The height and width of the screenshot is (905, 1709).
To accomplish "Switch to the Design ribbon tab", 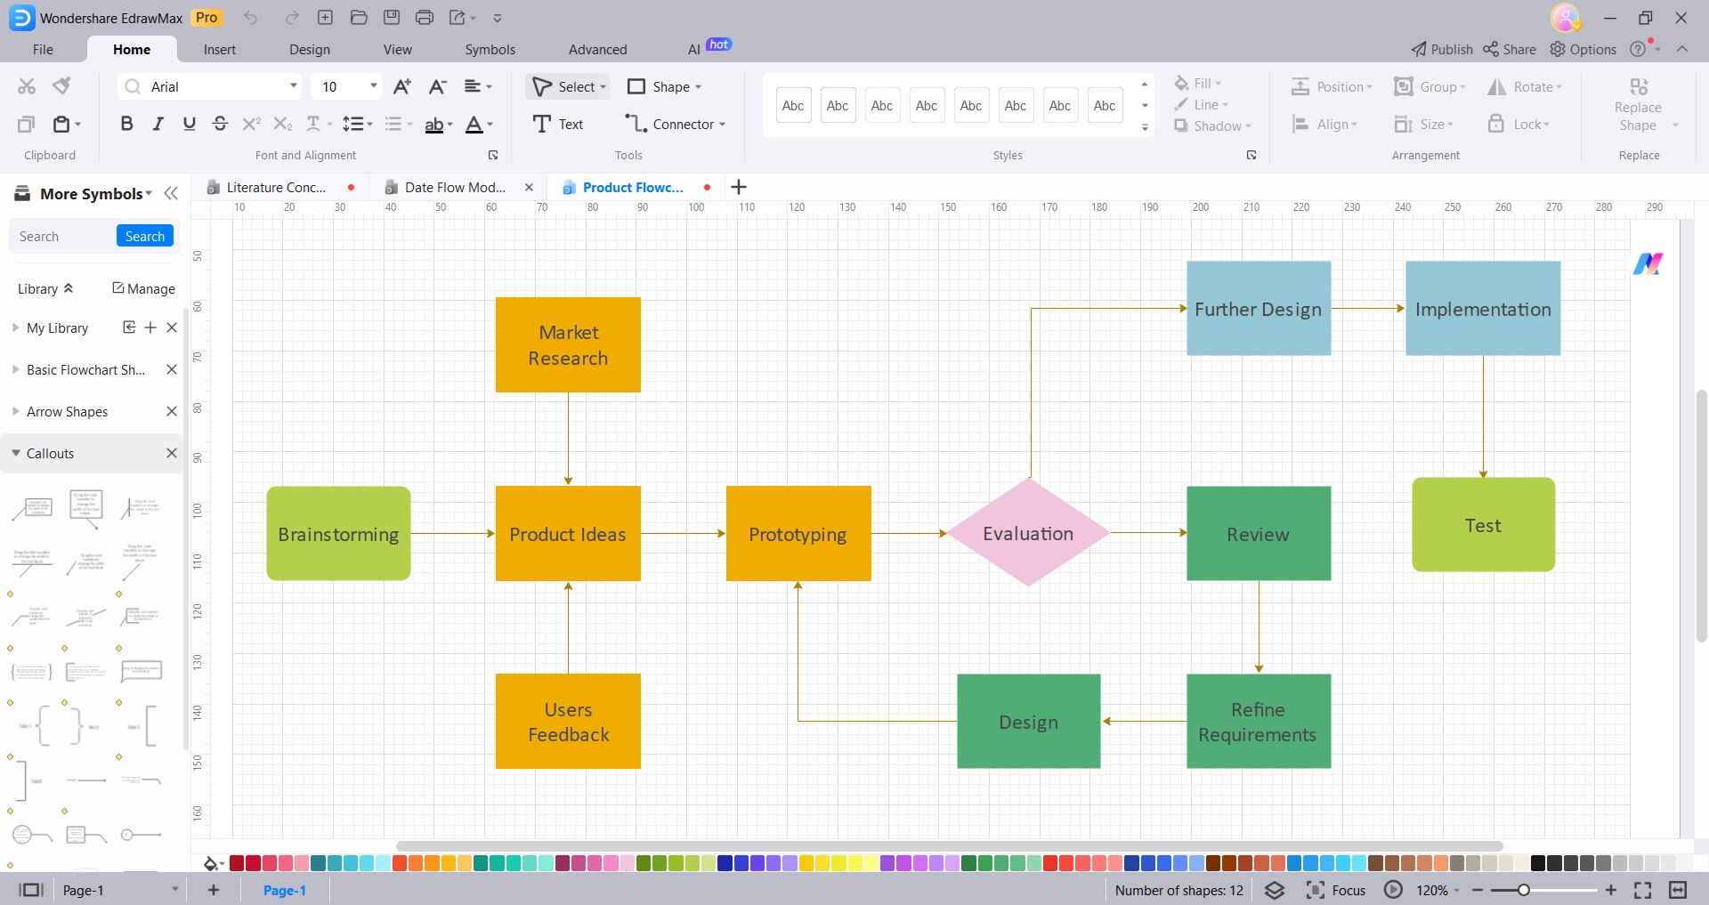I will point(310,50).
